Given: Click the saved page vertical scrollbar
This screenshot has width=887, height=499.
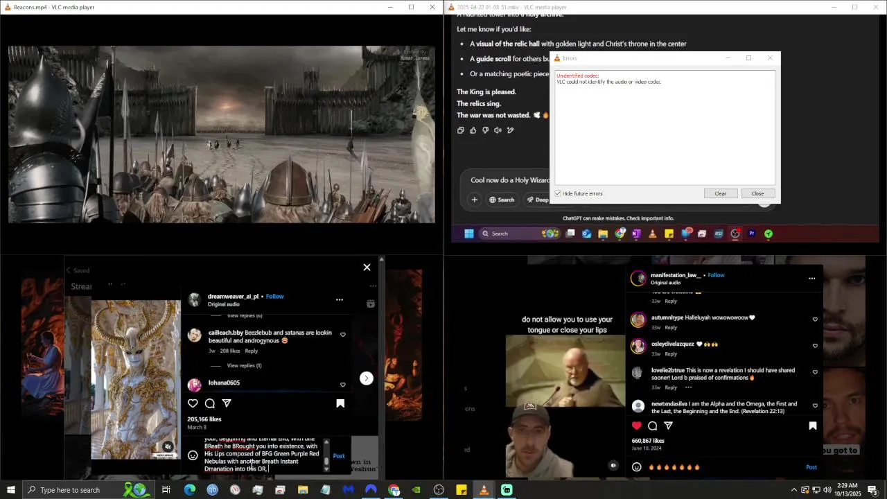Looking at the screenshot, I should pyautogui.click(x=381, y=367).
